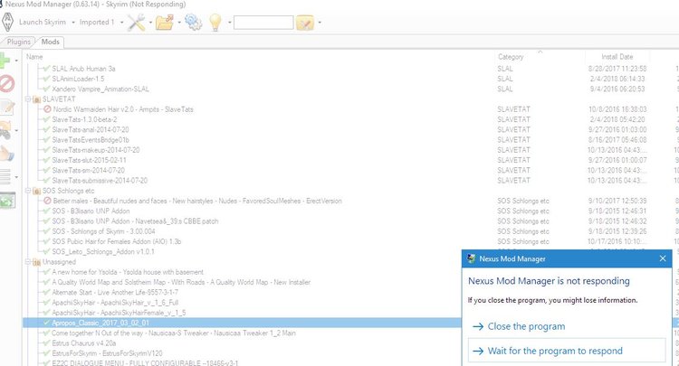Click the lightbulb help icon
Viewport: 679px width, 366px height.
point(215,22)
